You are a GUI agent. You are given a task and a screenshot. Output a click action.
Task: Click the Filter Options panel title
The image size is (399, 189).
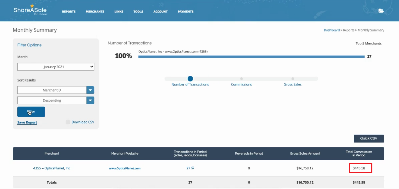(29, 45)
